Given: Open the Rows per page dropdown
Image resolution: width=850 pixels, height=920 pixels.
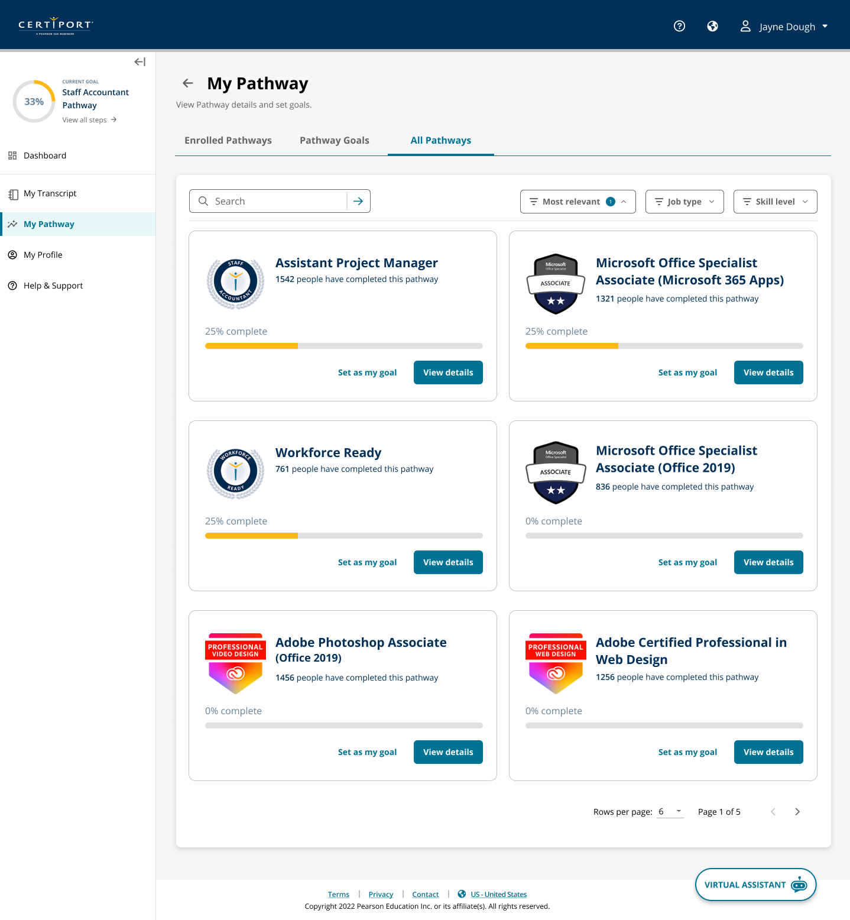Looking at the screenshot, I should tap(670, 812).
